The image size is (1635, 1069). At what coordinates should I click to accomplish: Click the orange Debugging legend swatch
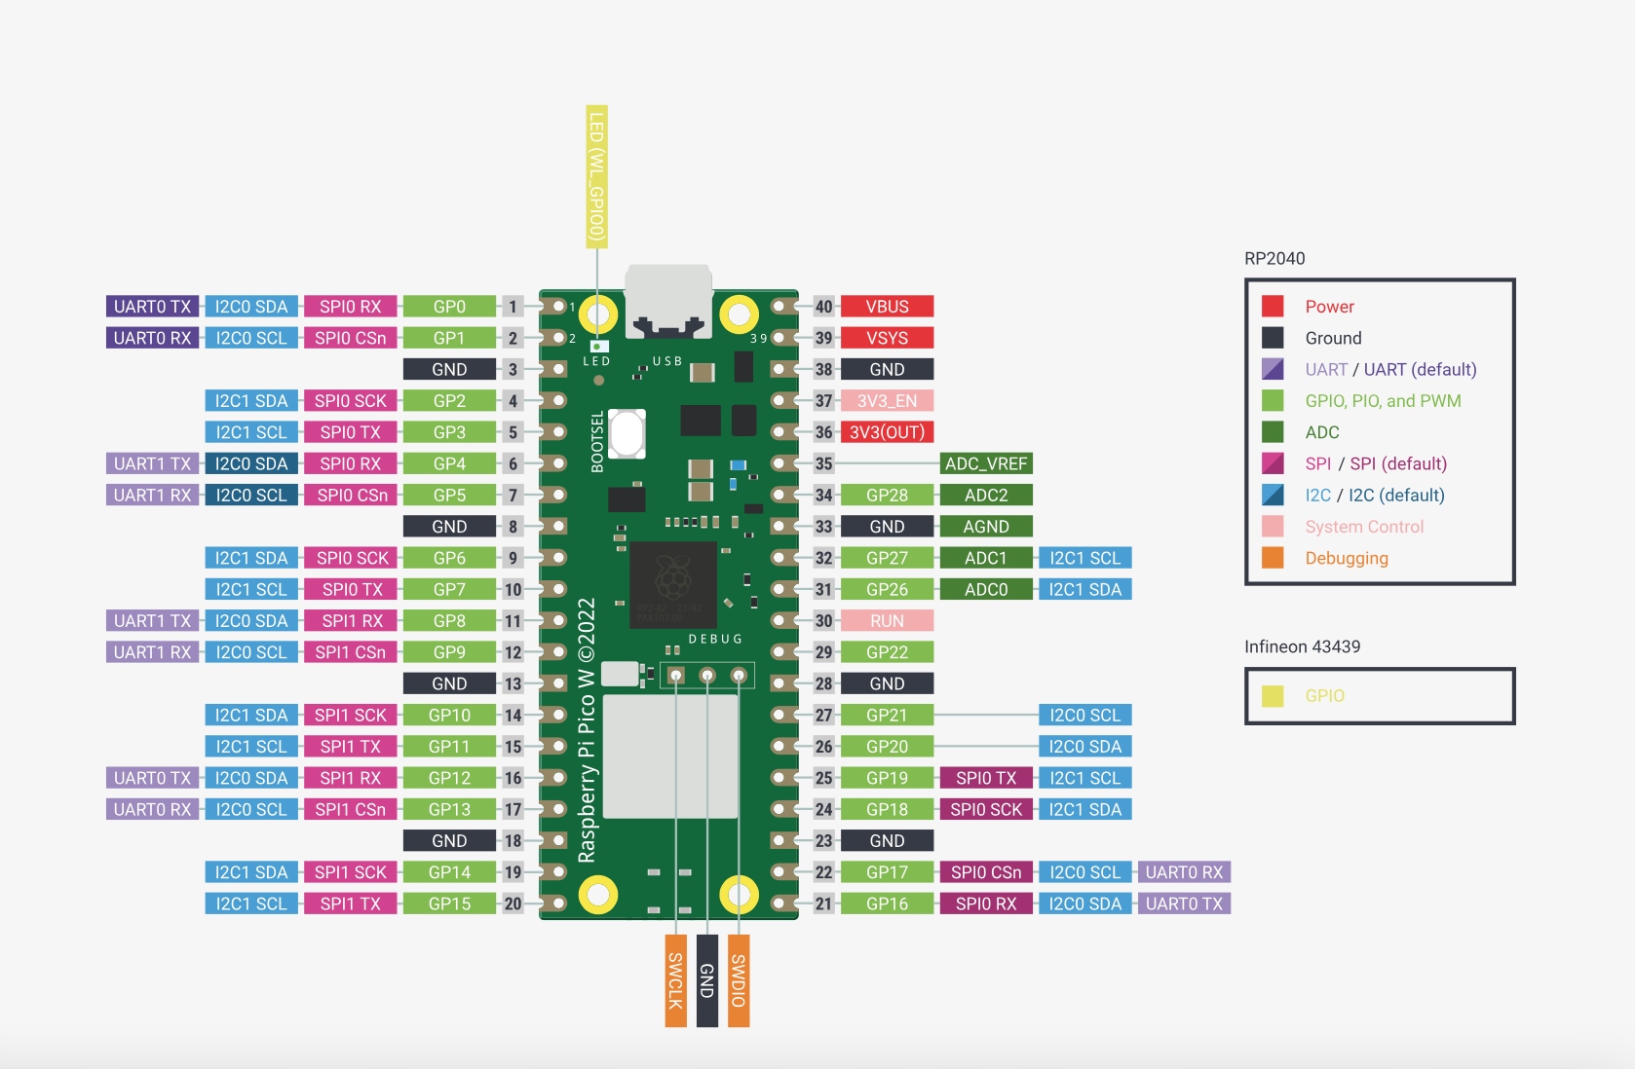(1273, 558)
